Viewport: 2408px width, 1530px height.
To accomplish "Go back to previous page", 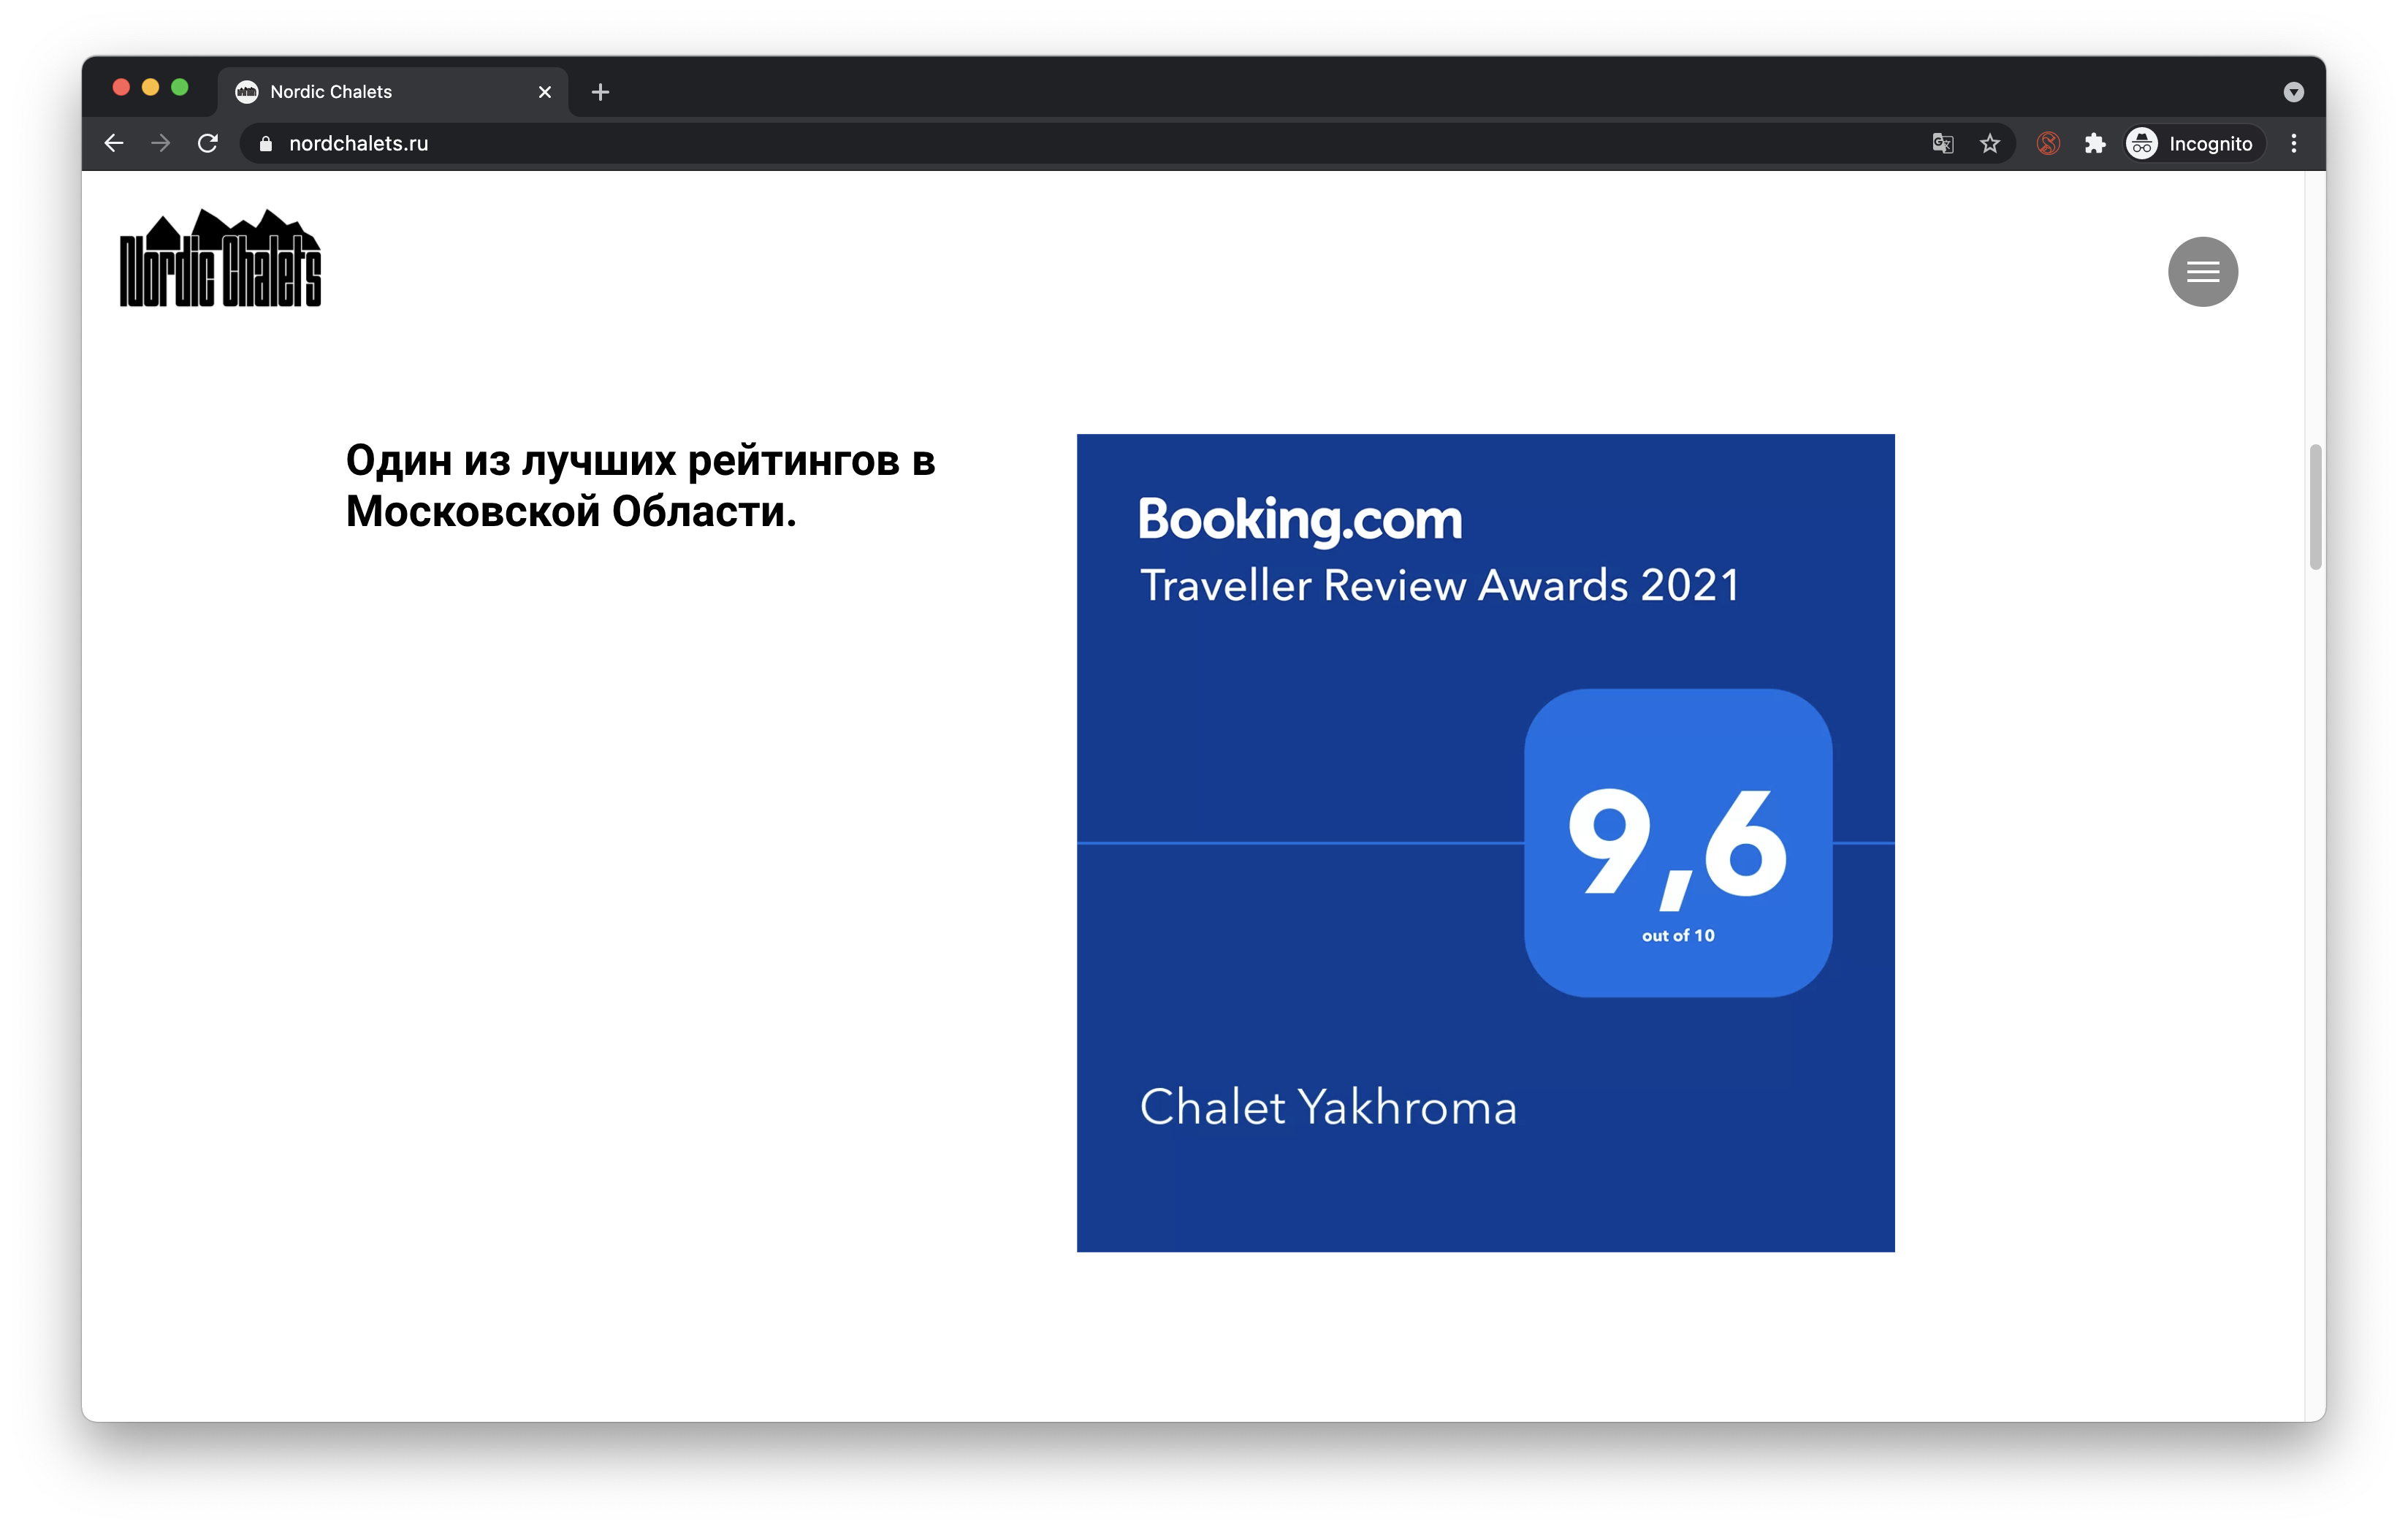I will [114, 143].
